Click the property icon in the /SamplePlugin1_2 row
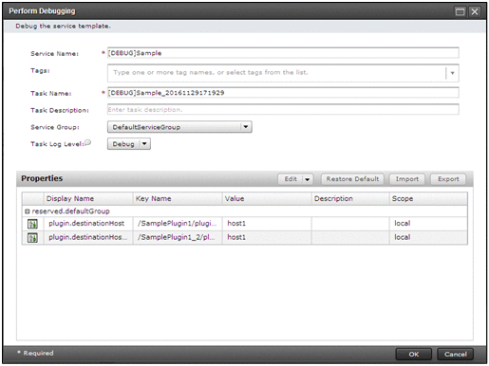Image resolution: width=489 pixels, height=366 pixels. (x=32, y=237)
